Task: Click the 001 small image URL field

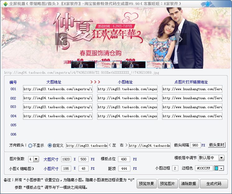Action: click(127, 89)
